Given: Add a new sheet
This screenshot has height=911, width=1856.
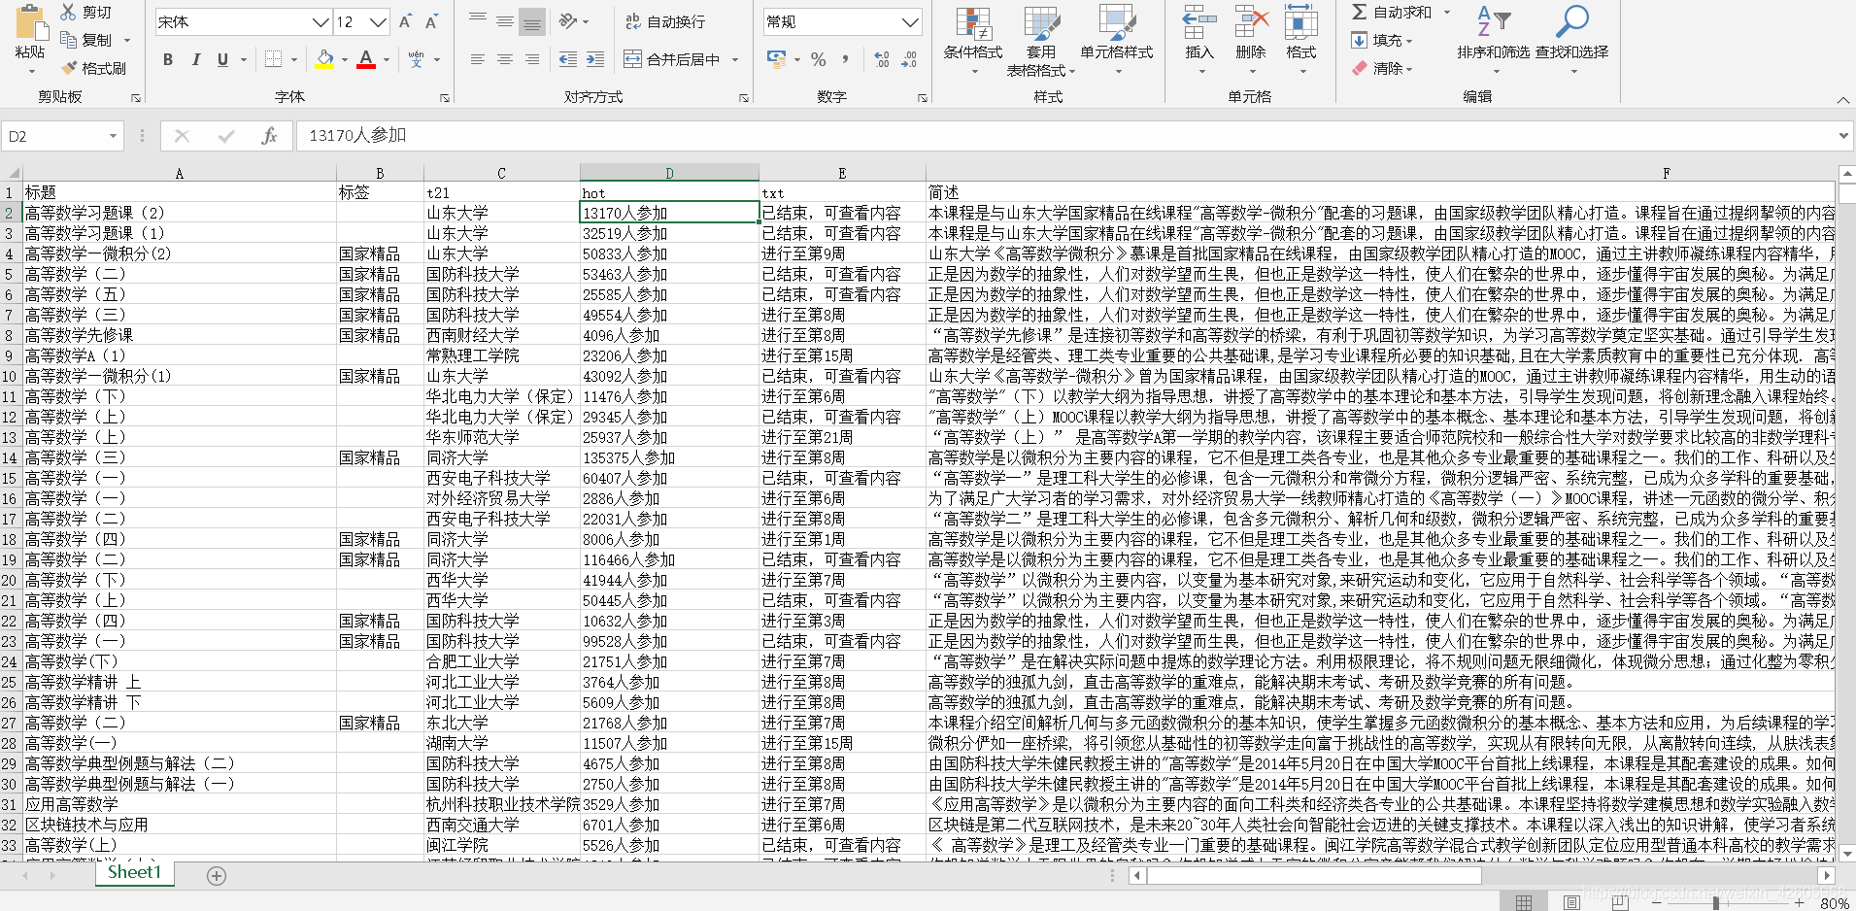Looking at the screenshot, I should (217, 876).
